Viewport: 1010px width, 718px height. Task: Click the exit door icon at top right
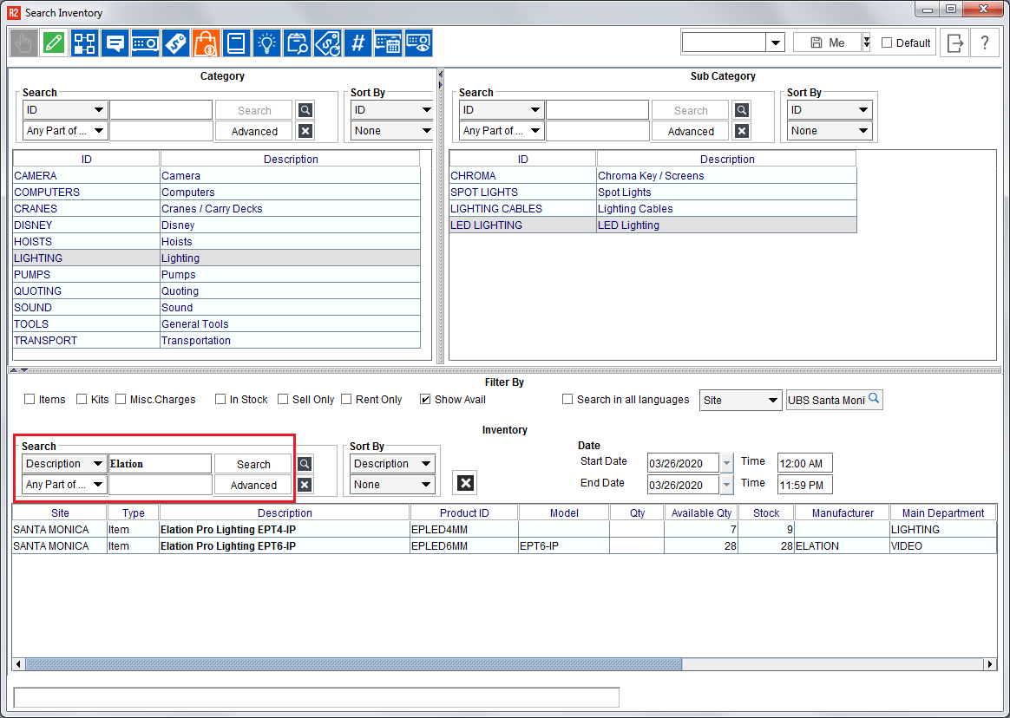955,42
